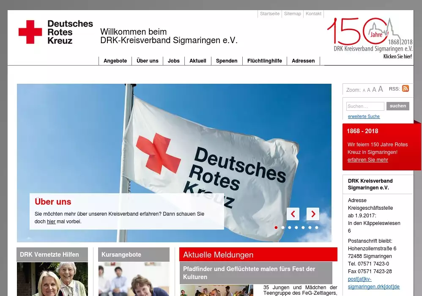The width and height of the screenshot is (422, 296).
Task: Select the first slider dot
Action: [276, 227]
